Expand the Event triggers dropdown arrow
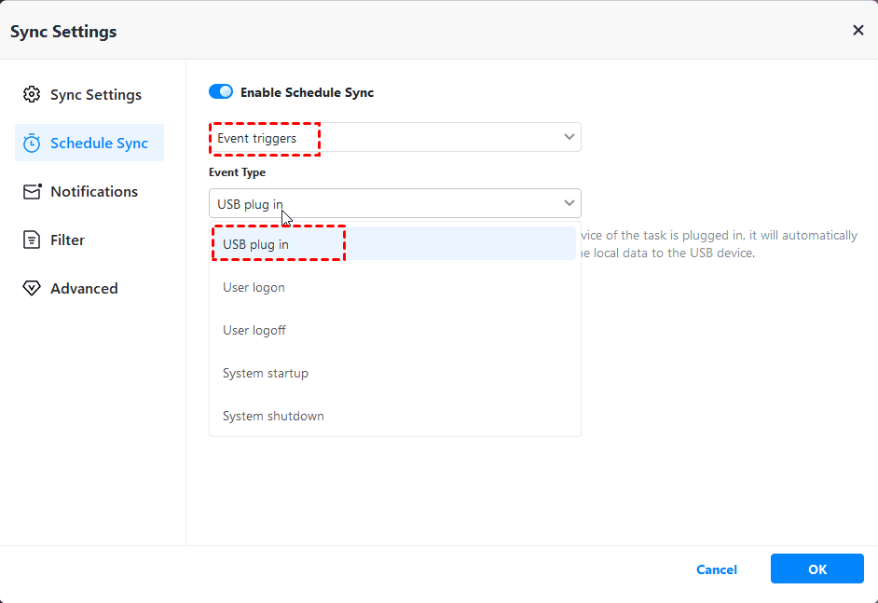This screenshot has width=878, height=603. tap(569, 137)
